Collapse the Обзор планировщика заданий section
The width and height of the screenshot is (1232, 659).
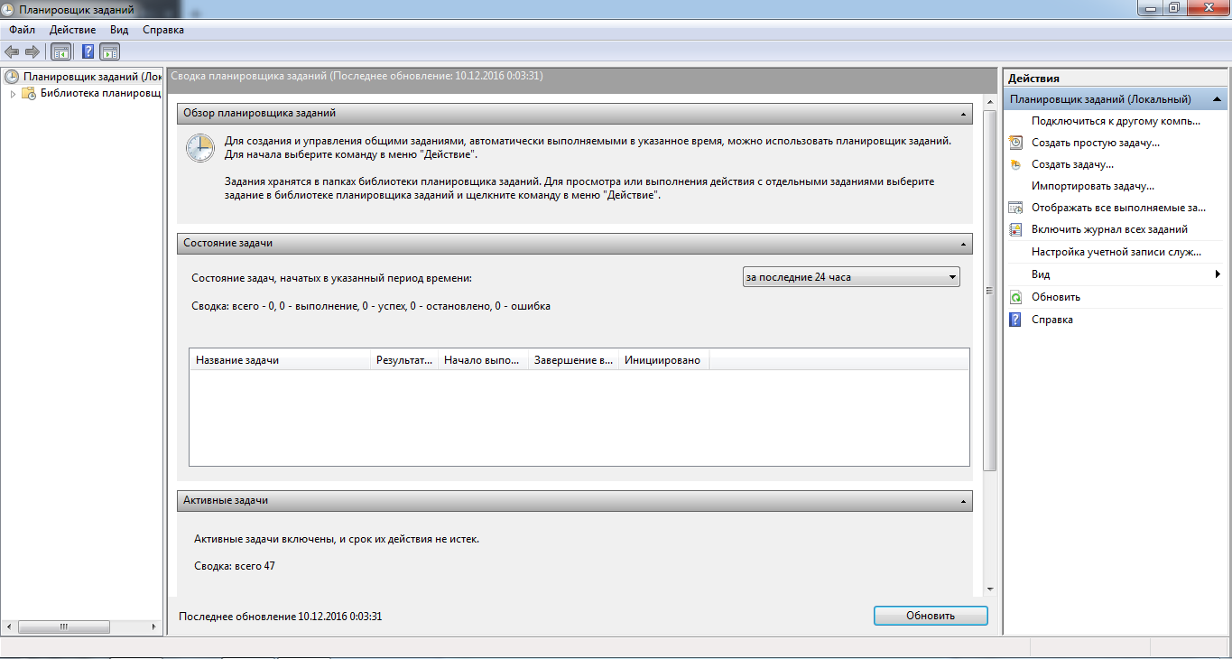964,114
